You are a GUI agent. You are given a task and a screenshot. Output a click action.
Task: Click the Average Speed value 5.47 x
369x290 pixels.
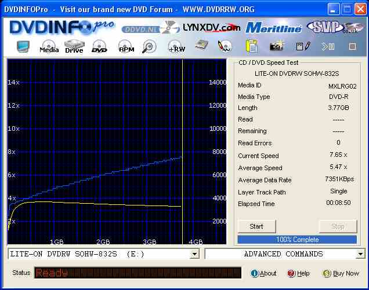coord(338,167)
